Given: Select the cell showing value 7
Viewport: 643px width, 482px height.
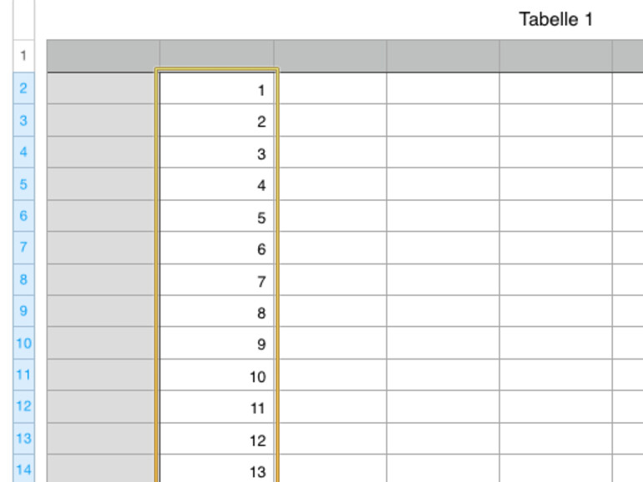Looking at the screenshot, I should pyautogui.click(x=217, y=281).
